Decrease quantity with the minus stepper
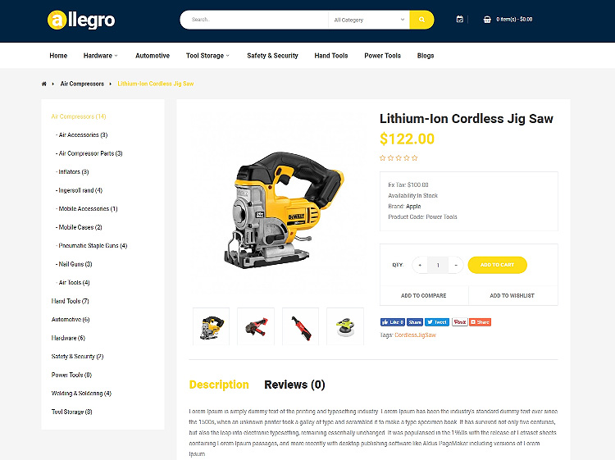Viewport: 615px width, 460px height. tap(456, 265)
